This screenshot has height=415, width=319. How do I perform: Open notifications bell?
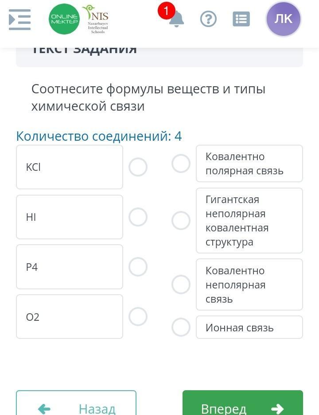176,19
